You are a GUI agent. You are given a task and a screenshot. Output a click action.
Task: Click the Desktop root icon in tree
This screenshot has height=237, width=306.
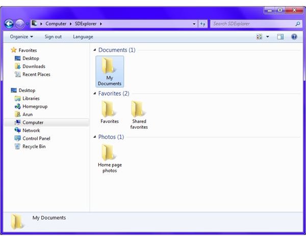[x=14, y=91]
